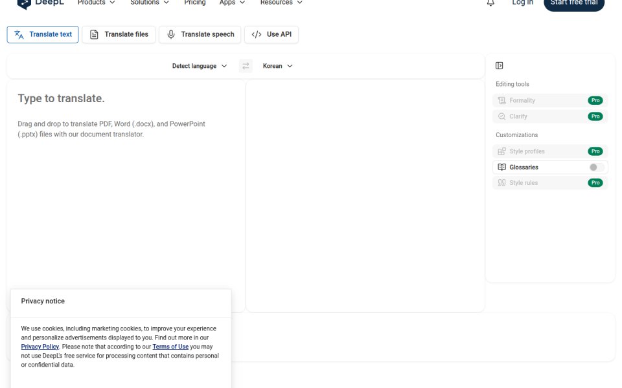Expand the Products menu
Image resolution: width=622 pixels, height=388 pixels.
click(x=96, y=3)
